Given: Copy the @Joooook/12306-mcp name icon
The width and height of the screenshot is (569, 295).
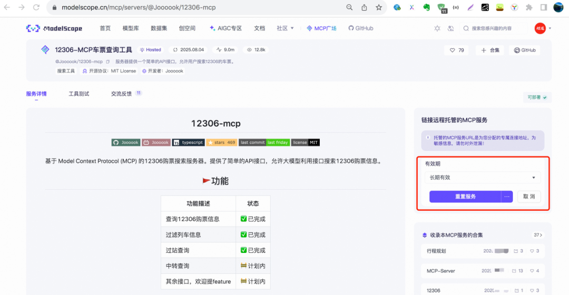Looking at the screenshot, I should tap(108, 62).
